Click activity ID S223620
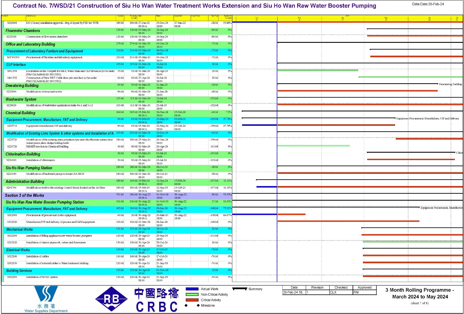Image resolution: width=464 pixels, height=314 pixels. 12,105
